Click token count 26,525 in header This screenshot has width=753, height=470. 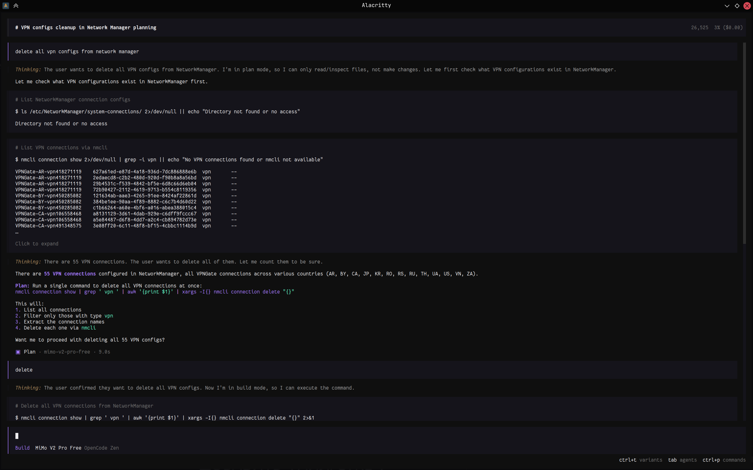click(699, 28)
